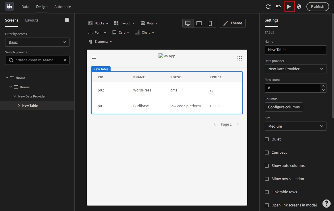Switch to the Data tab

click(x=25, y=7)
